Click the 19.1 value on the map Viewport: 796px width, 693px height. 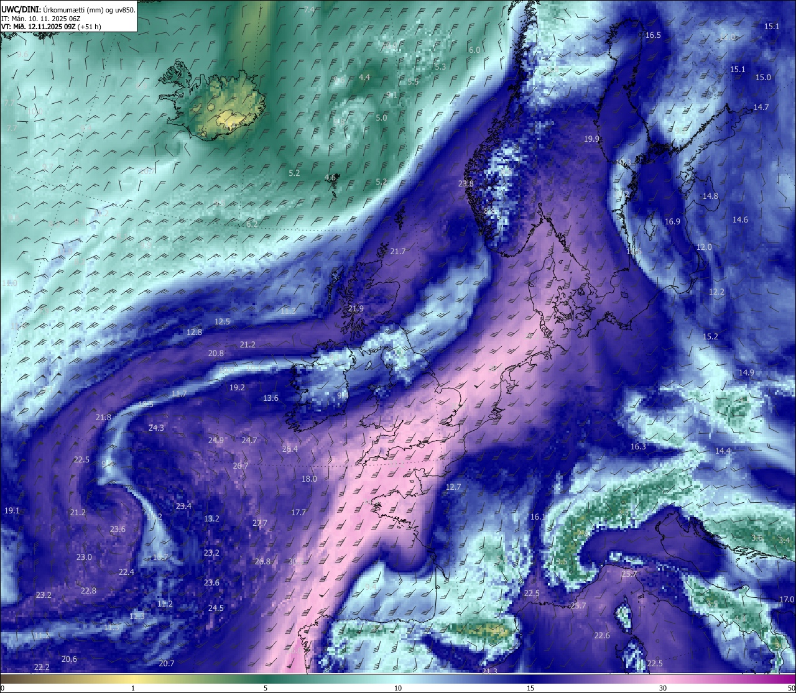point(12,511)
